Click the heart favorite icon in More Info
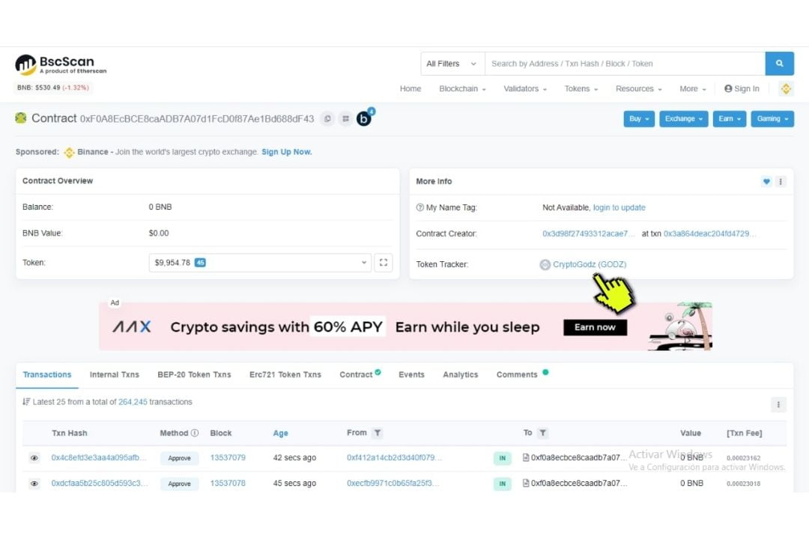This screenshot has height=539, width=809. 766,182
